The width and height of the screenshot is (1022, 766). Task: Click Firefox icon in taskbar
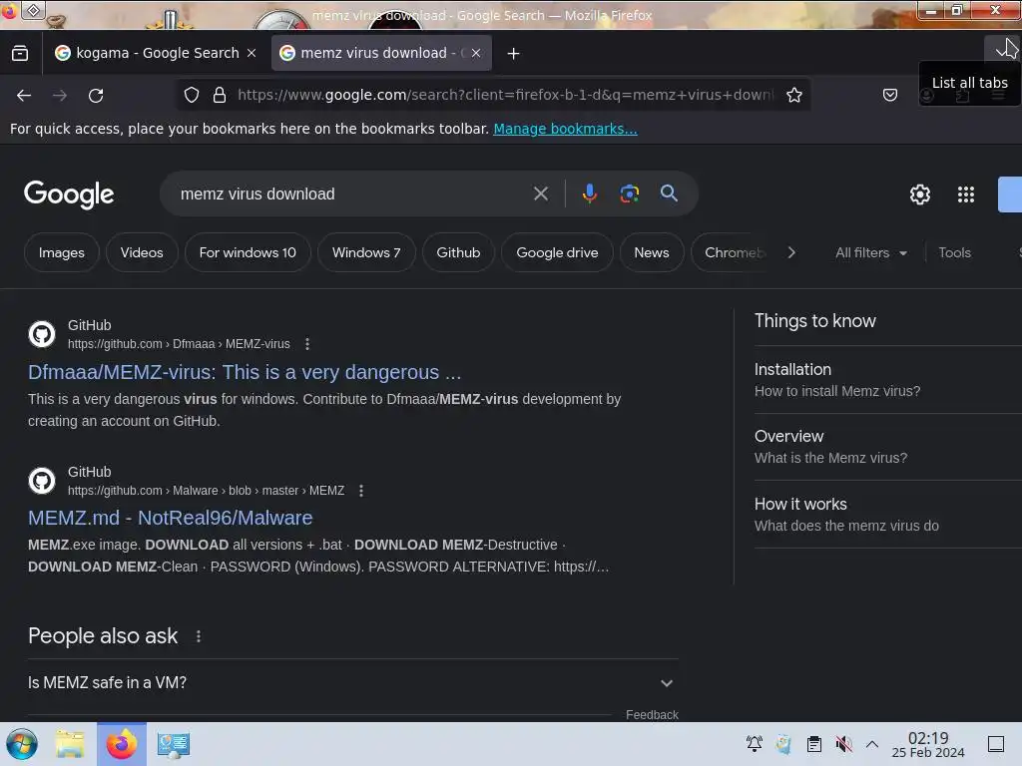click(121, 744)
